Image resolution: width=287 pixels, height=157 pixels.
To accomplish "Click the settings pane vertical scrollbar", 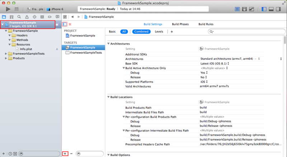I will 285,40.
